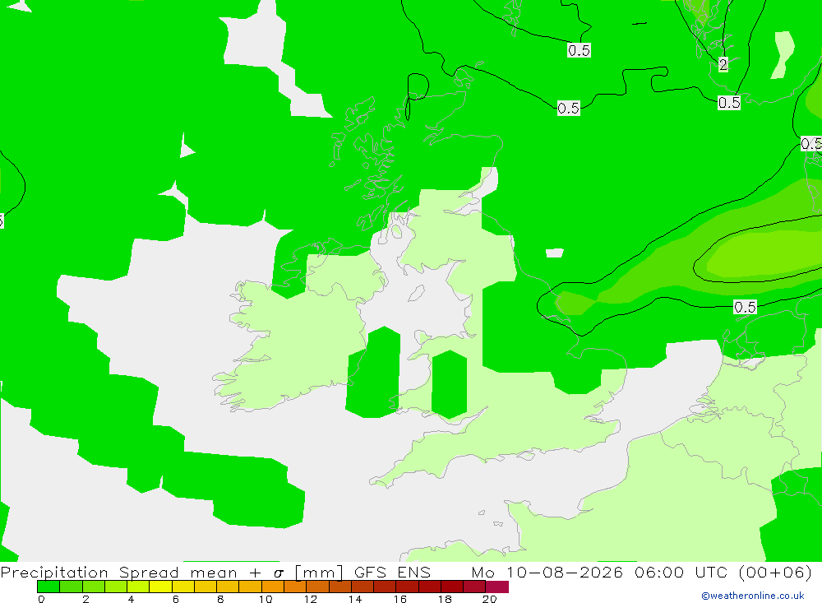Click the legend scale number 8
The image size is (822, 603).
220,599
